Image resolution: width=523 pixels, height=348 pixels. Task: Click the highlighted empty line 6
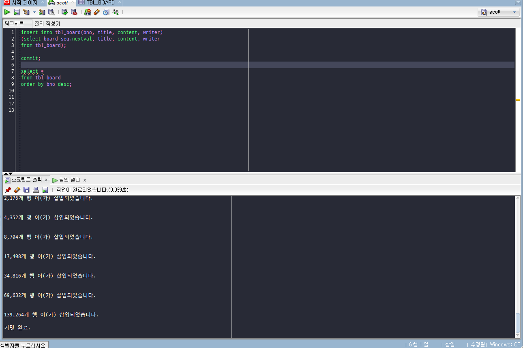point(268,65)
